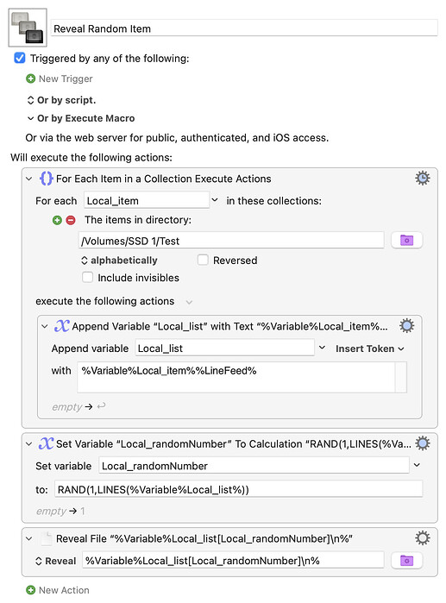Add a collection with the green plus icon
The image size is (446, 603).
click(57, 220)
